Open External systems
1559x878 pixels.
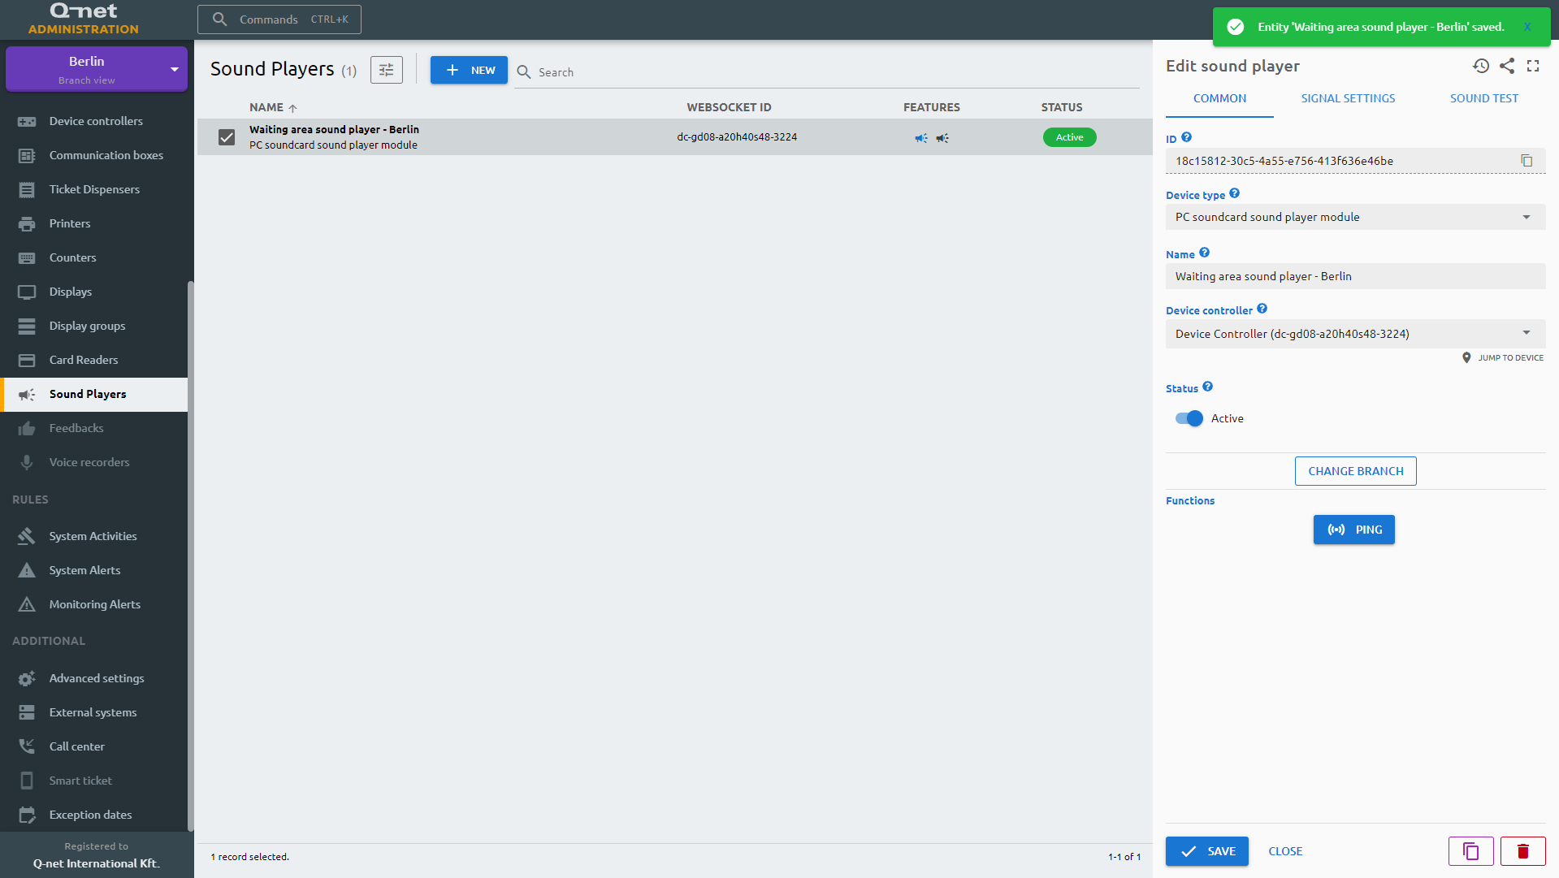click(x=95, y=712)
